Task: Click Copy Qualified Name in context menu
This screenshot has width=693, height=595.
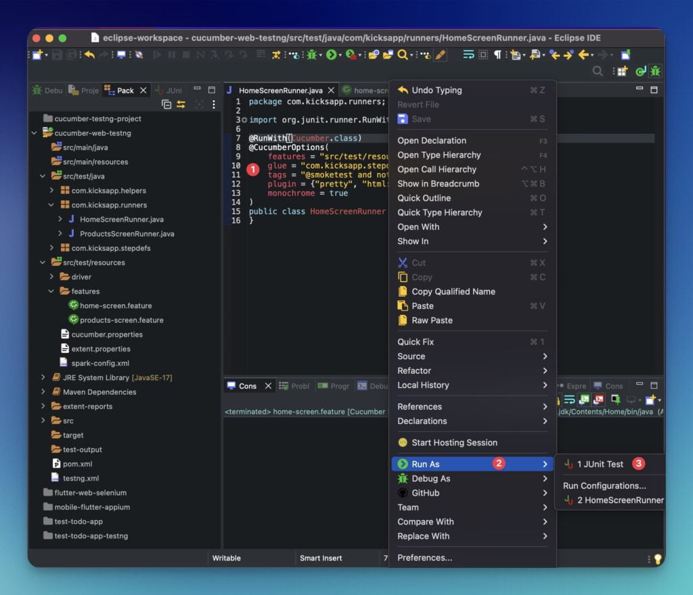Action: coord(472,292)
